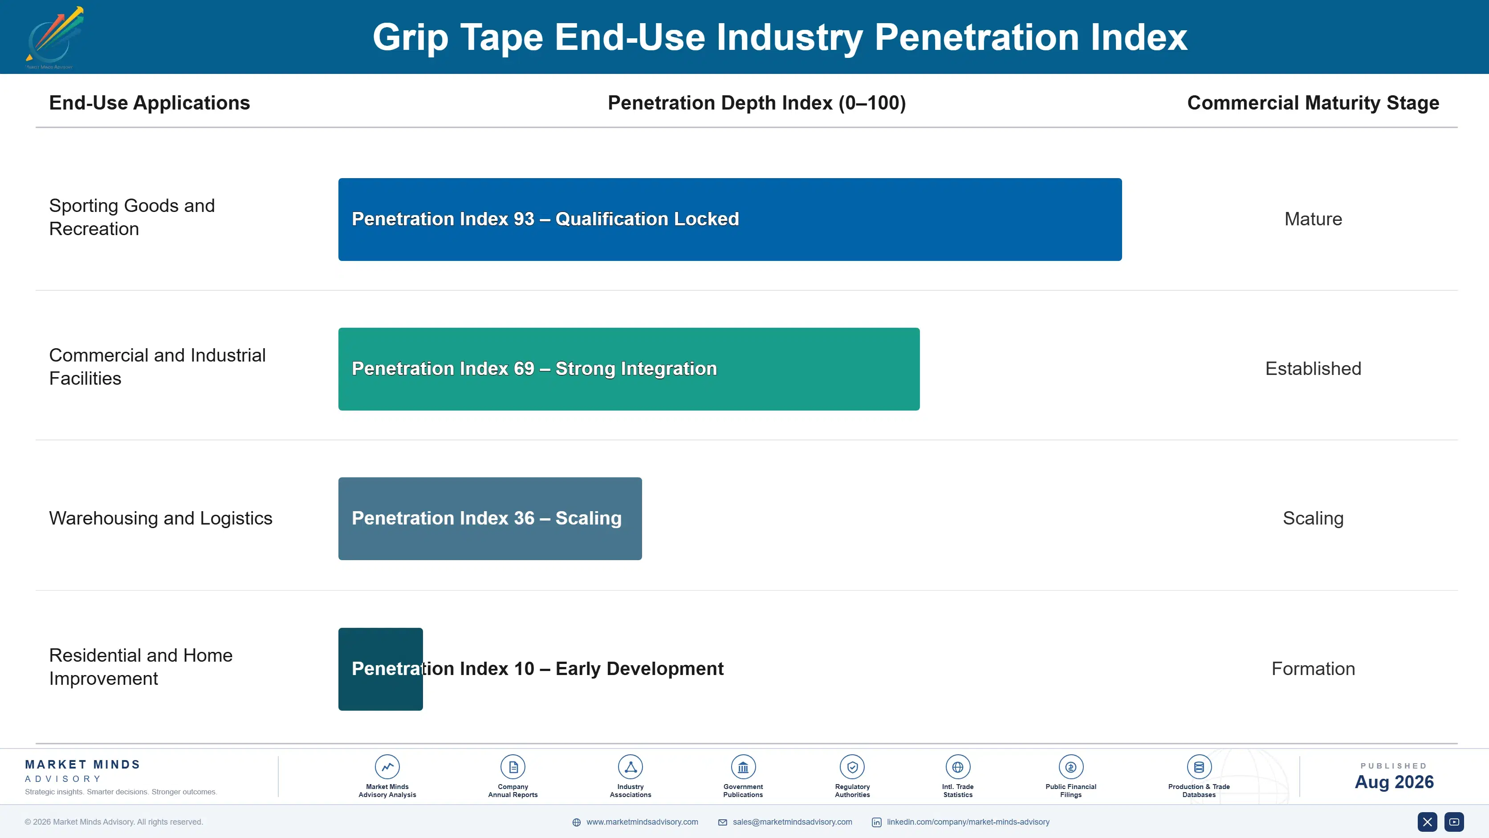Image resolution: width=1489 pixels, height=838 pixels.
Task: Click 'Penetration Depth Index (0–100)' header
Action: pyautogui.click(x=757, y=103)
